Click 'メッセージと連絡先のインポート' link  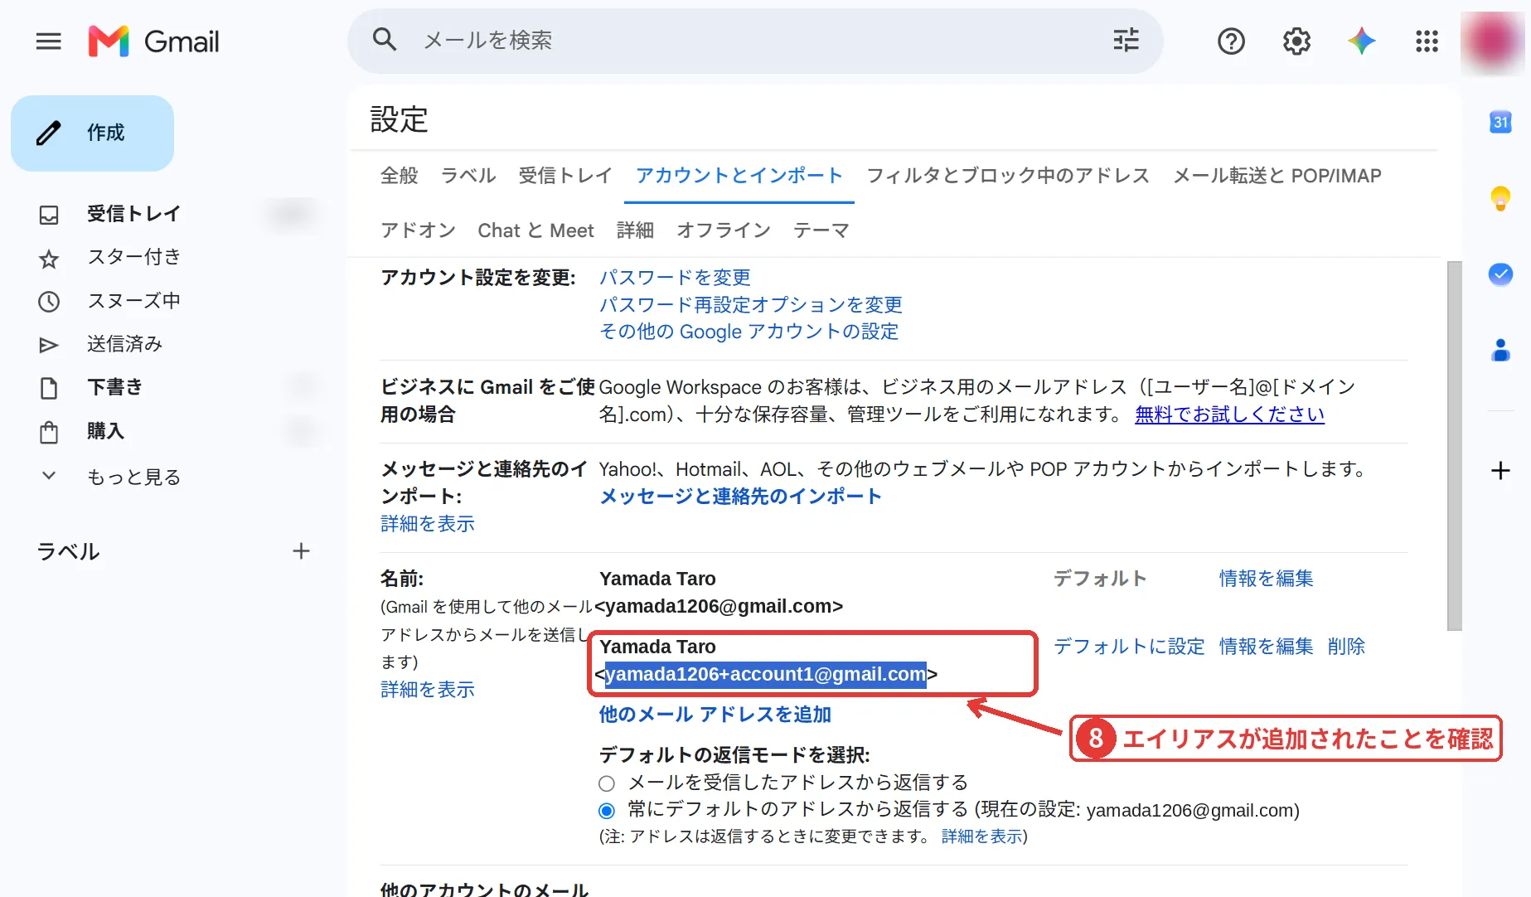coord(741,497)
